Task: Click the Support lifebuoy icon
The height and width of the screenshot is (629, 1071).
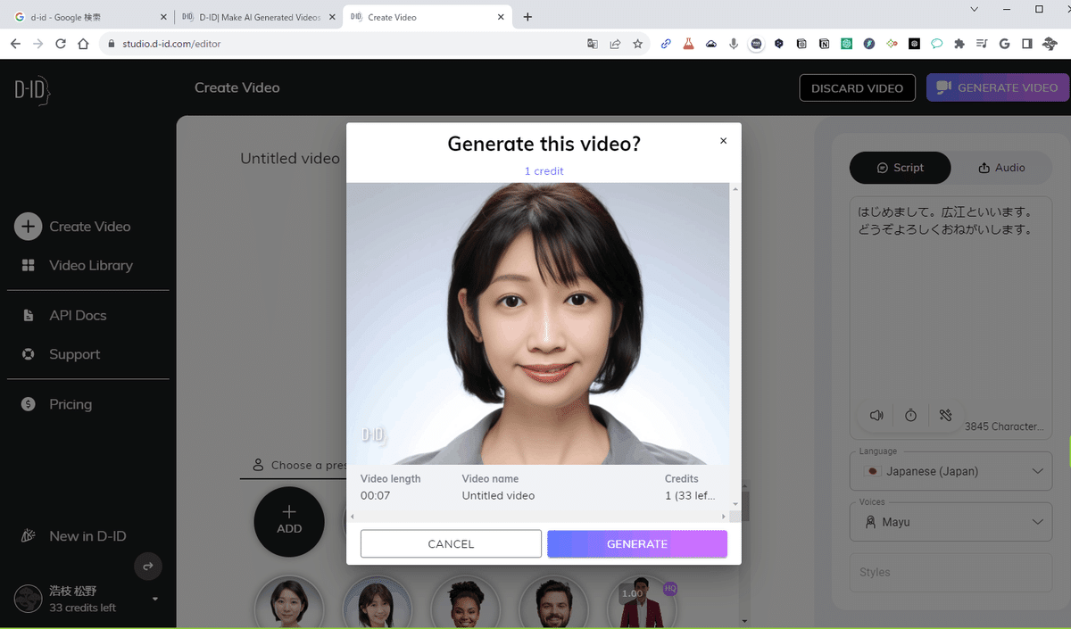Action: pos(29,354)
